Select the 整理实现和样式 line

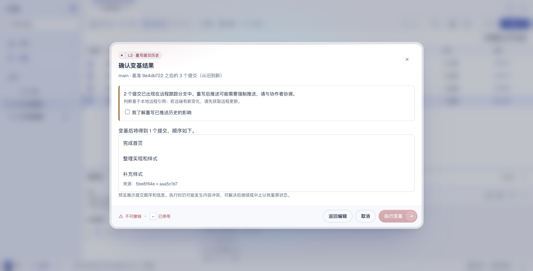[140, 159]
